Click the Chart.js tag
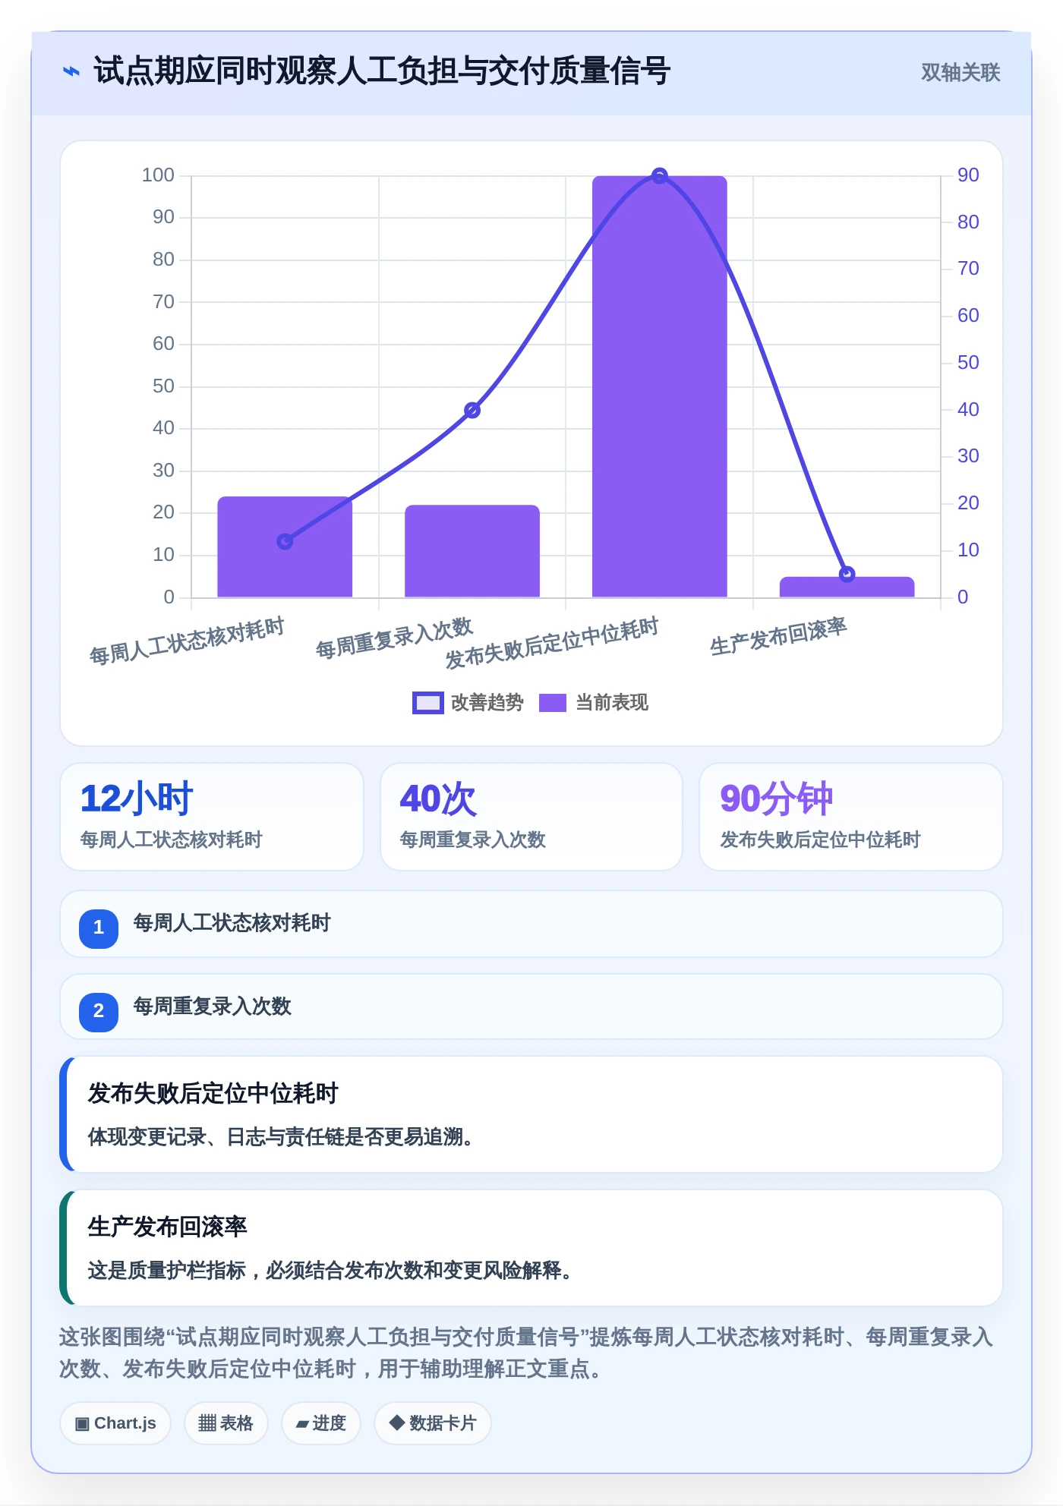Screen dimensions: 1063x1506 point(115,1423)
